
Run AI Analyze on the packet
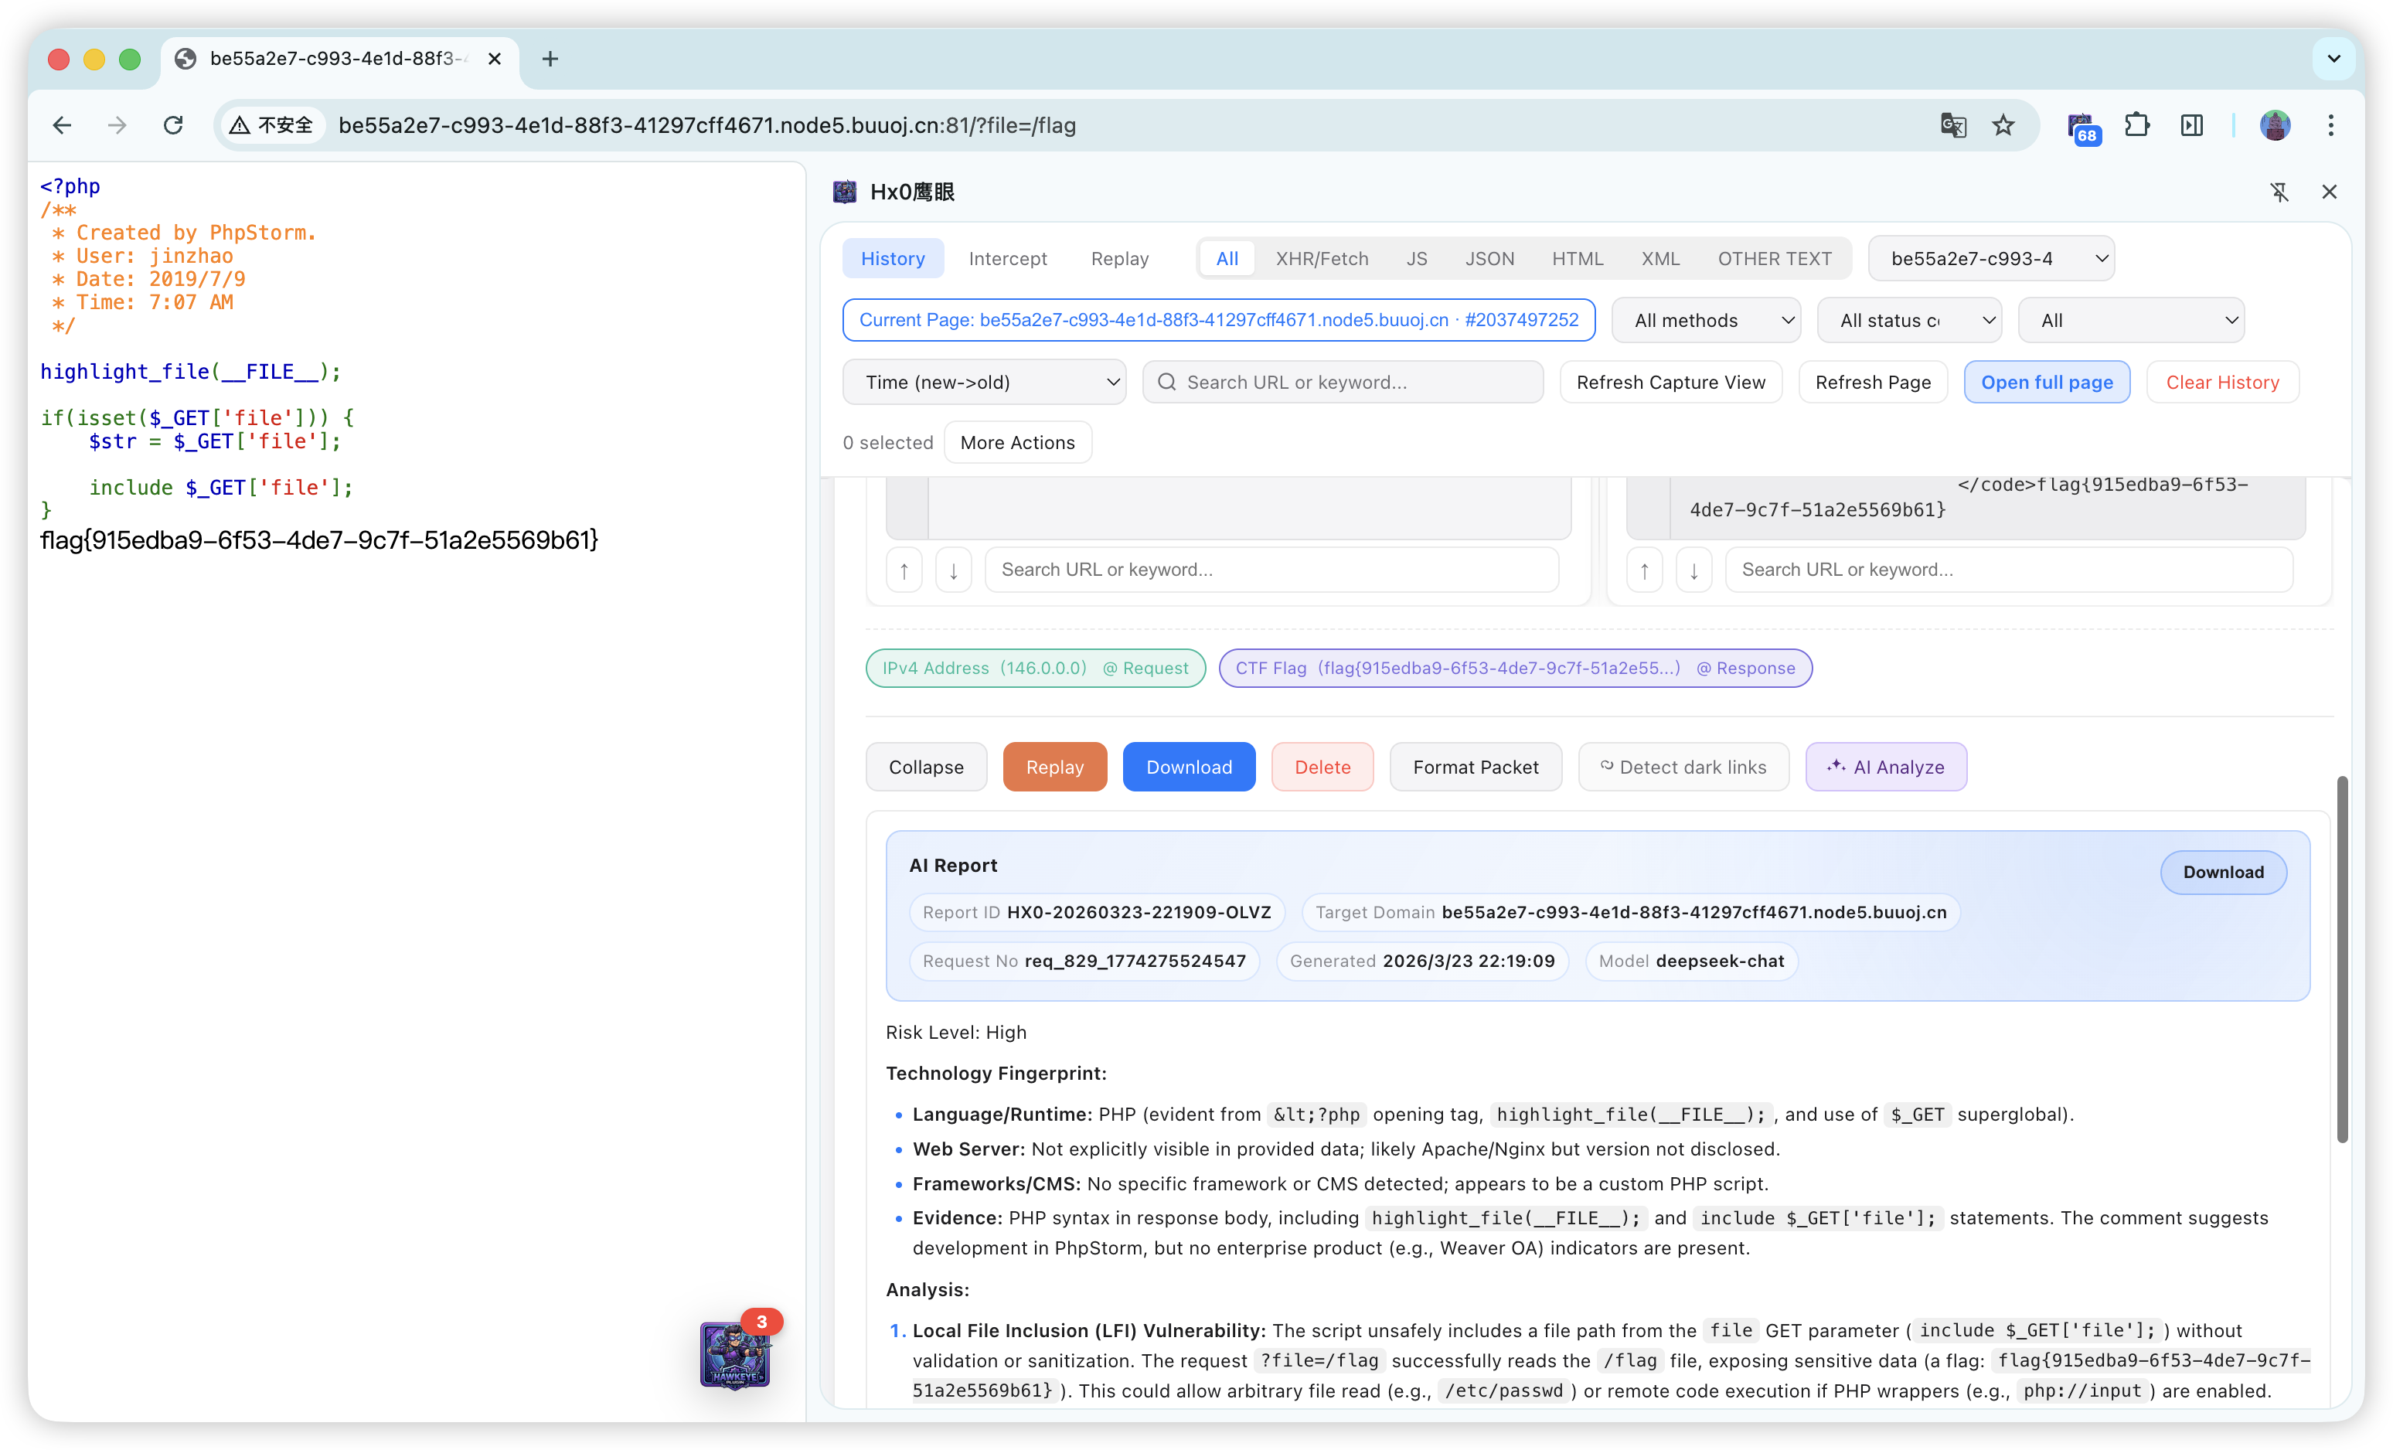click(1886, 768)
